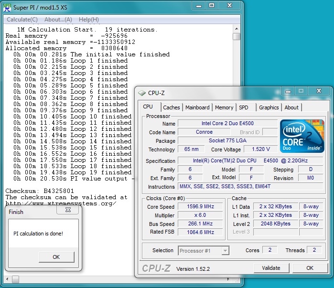Click the OK button in CPU-Z
Viewport: 334px width, 288px height.
(310, 268)
